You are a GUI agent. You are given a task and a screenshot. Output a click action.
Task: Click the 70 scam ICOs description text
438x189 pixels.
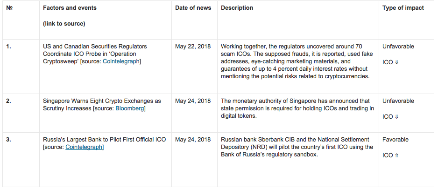point(297,61)
